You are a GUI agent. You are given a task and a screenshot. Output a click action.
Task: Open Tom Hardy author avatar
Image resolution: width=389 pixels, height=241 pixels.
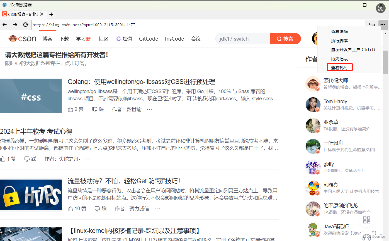[x=313, y=105]
